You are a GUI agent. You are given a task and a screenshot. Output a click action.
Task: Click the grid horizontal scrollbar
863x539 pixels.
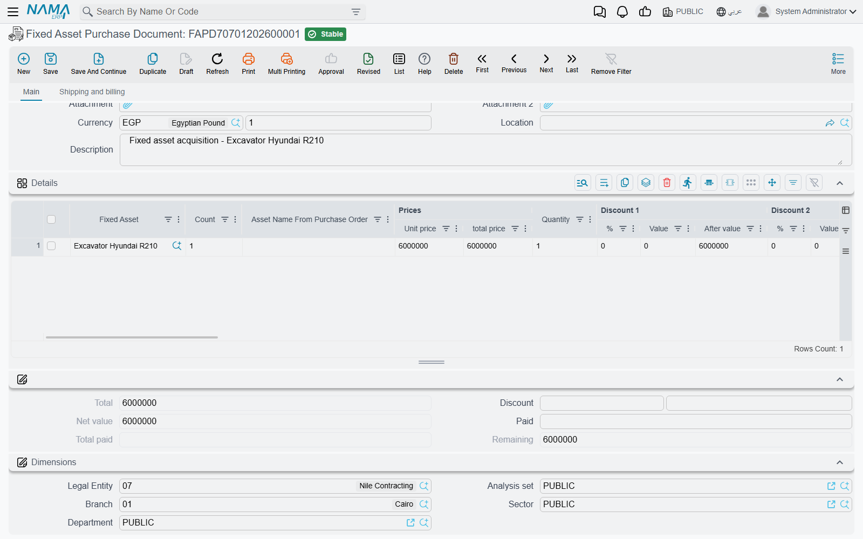pyautogui.click(x=132, y=337)
